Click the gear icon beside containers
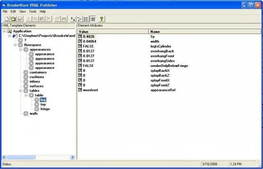Screen dimensions: 263x169 click(x=25, y=72)
